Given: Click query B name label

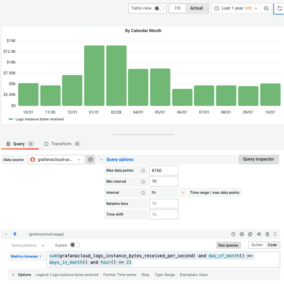Looking at the screenshot, I should coord(15,234).
